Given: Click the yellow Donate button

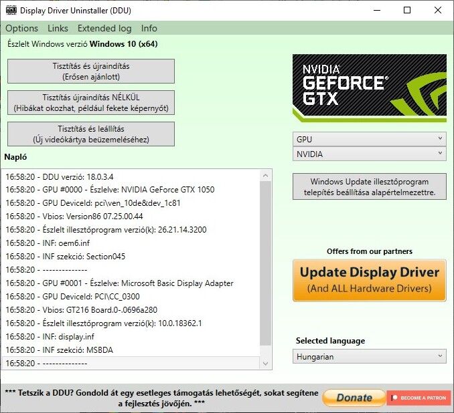Looking at the screenshot, I should 354,398.
